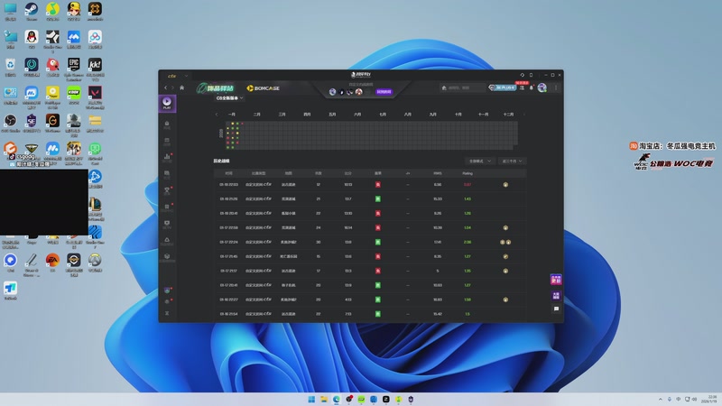Open EA app desktop shortcut
The height and width of the screenshot is (406, 722).
[x=52, y=263]
